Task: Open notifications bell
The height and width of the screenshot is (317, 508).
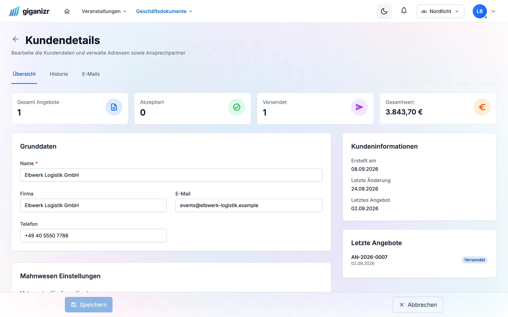Action: [x=404, y=11]
